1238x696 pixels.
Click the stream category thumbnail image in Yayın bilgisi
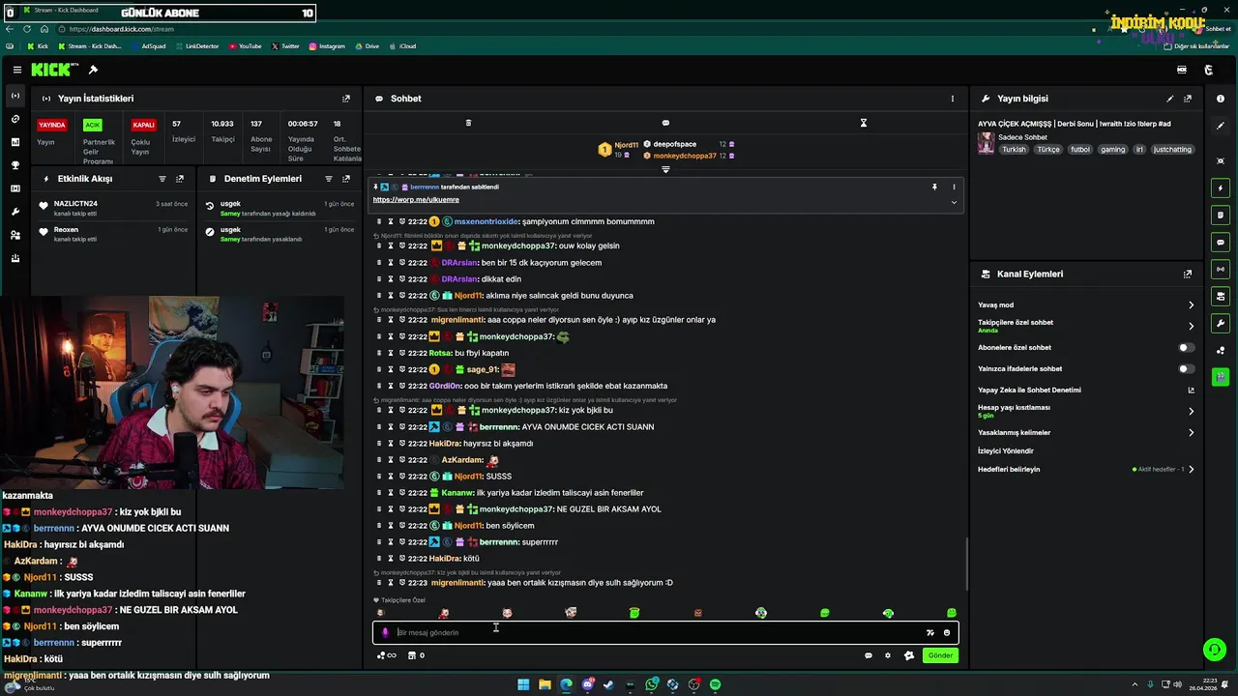point(986,143)
